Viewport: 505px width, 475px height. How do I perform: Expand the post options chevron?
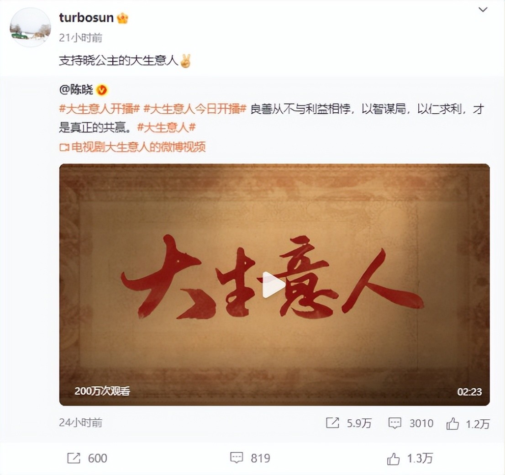(x=483, y=10)
